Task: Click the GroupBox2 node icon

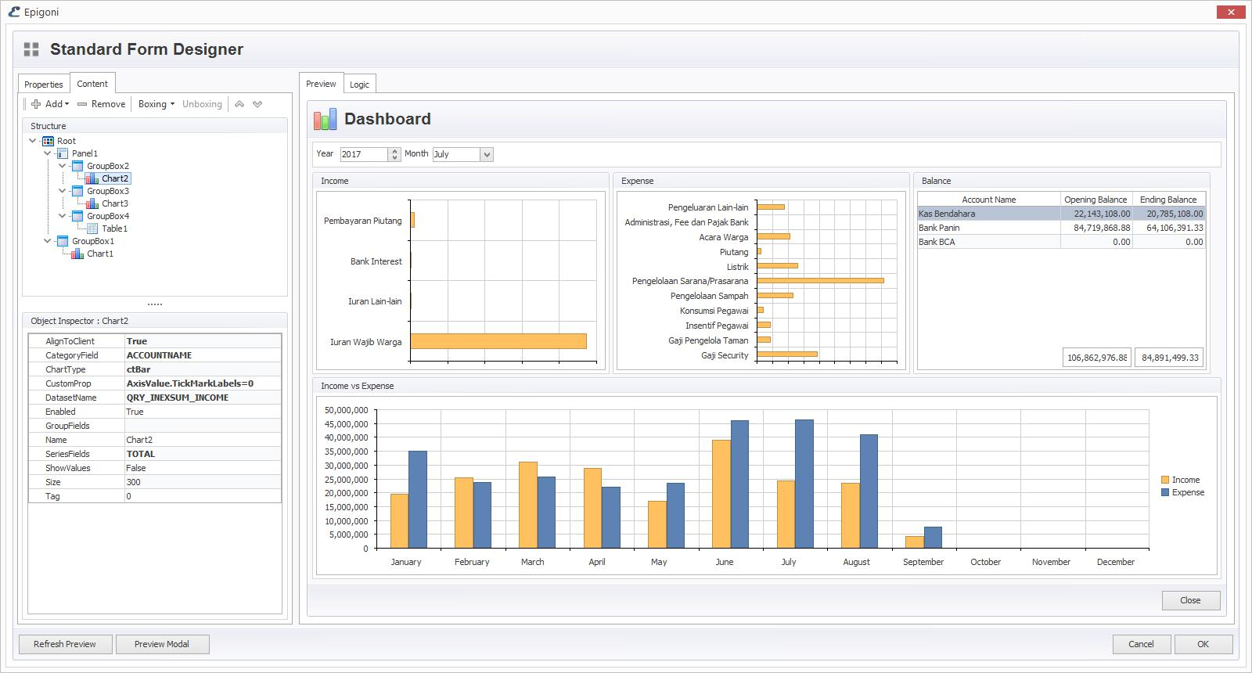Action: tap(77, 166)
